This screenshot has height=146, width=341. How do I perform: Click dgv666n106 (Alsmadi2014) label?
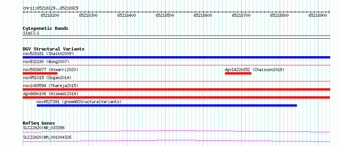(51, 94)
